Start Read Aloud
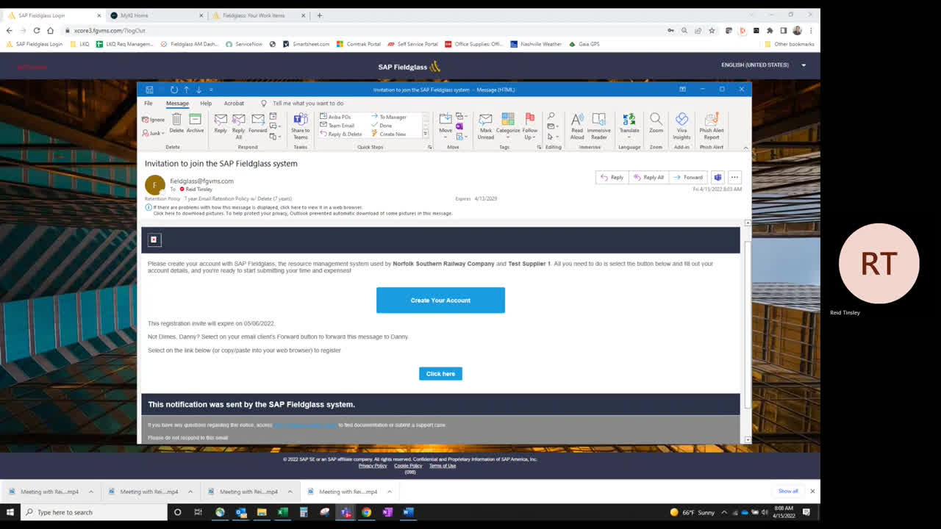The width and height of the screenshot is (941, 529). (x=577, y=119)
